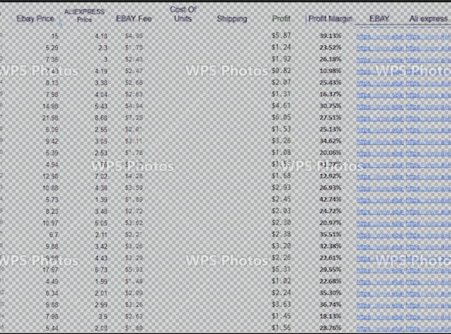Image resolution: width=451 pixels, height=334 pixels.
Task: Select the Ebay Price column header
Action: [x=35, y=19]
